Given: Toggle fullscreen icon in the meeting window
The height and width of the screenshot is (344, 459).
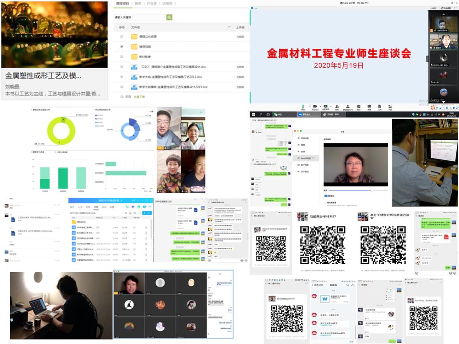Looking at the screenshot, I should [455, 8].
